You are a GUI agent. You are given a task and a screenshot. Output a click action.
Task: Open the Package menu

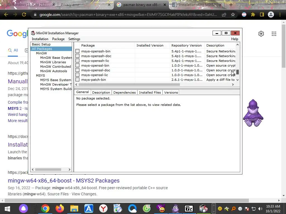(x=58, y=39)
